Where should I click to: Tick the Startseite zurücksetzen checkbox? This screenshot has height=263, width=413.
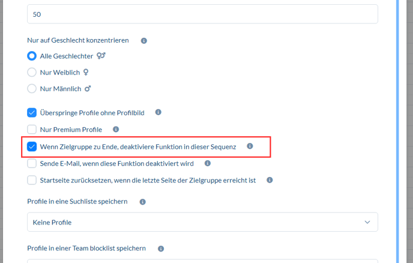tap(32, 180)
